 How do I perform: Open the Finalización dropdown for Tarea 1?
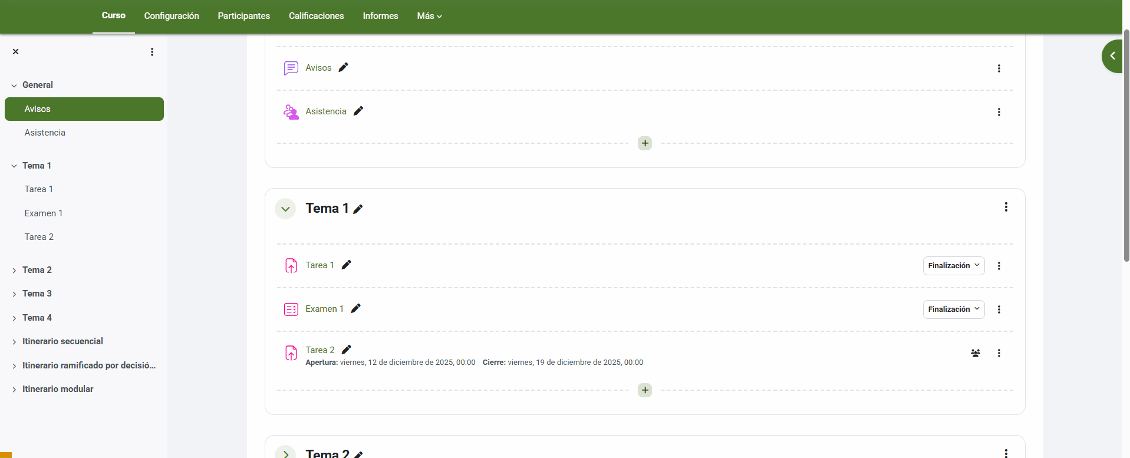click(953, 266)
